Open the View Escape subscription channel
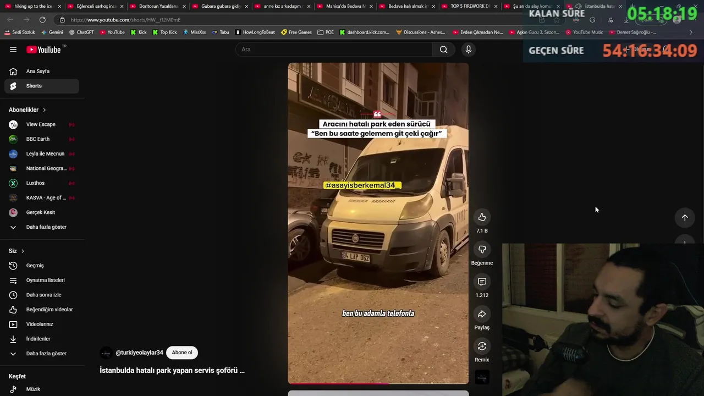 pos(42,124)
